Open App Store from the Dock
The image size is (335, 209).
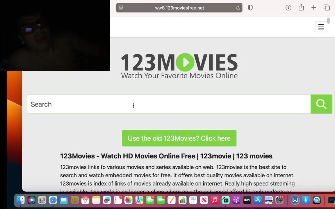(258, 200)
